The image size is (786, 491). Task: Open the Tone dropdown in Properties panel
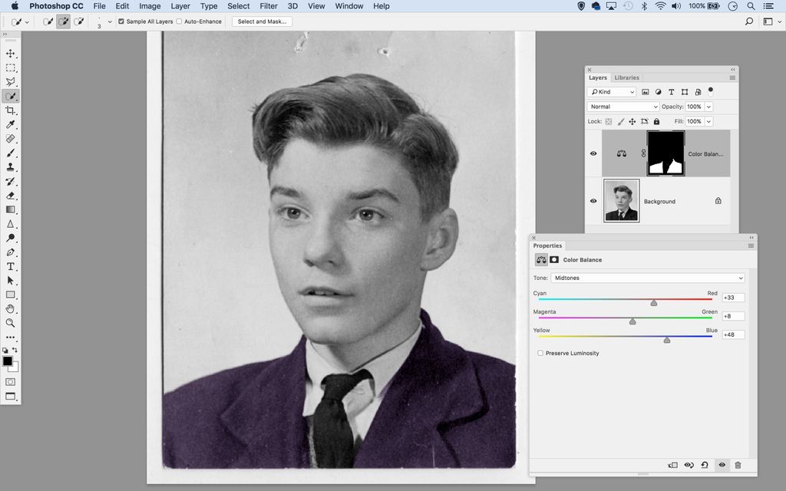pyautogui.click(x=647, y=278)
